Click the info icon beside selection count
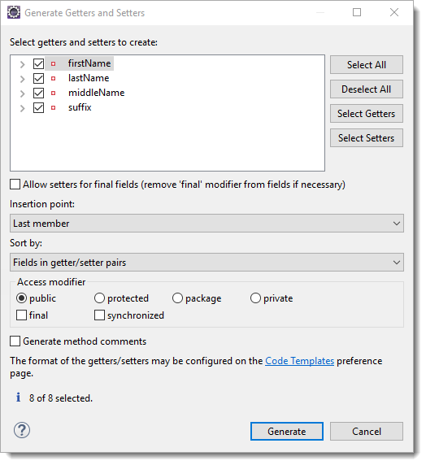Image resolution: width=426 pixels, height=465 pixels. (19, 398)
